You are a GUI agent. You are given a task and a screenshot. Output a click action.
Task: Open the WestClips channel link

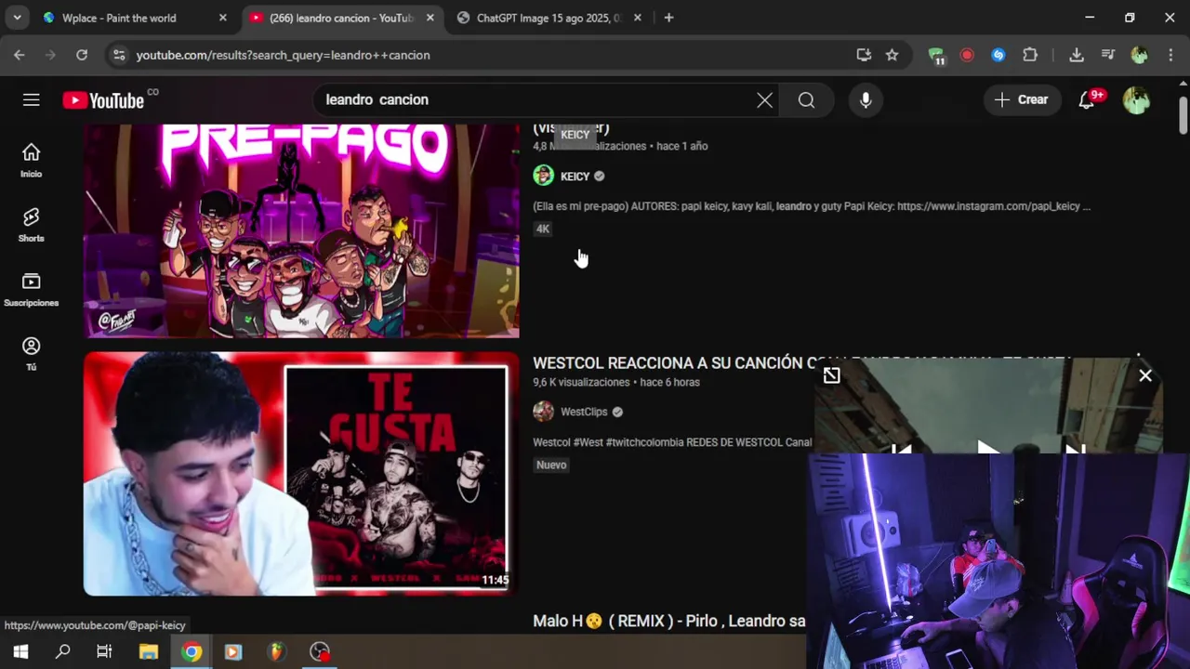coord(584,412)
